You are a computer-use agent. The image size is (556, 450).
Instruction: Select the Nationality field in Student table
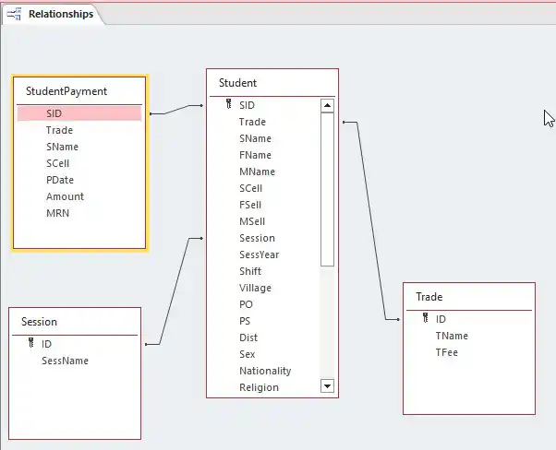click(264, 371)
